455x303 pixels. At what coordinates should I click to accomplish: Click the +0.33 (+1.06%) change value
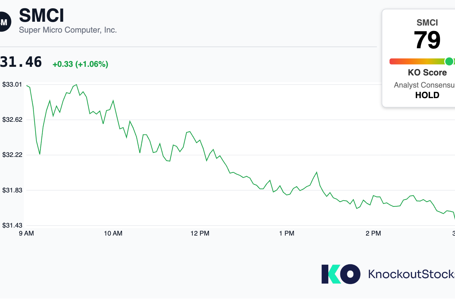[x=80, y=64]
